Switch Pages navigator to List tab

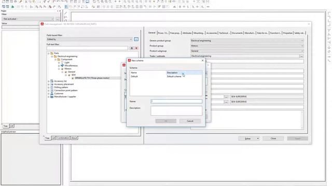[11, 126]
